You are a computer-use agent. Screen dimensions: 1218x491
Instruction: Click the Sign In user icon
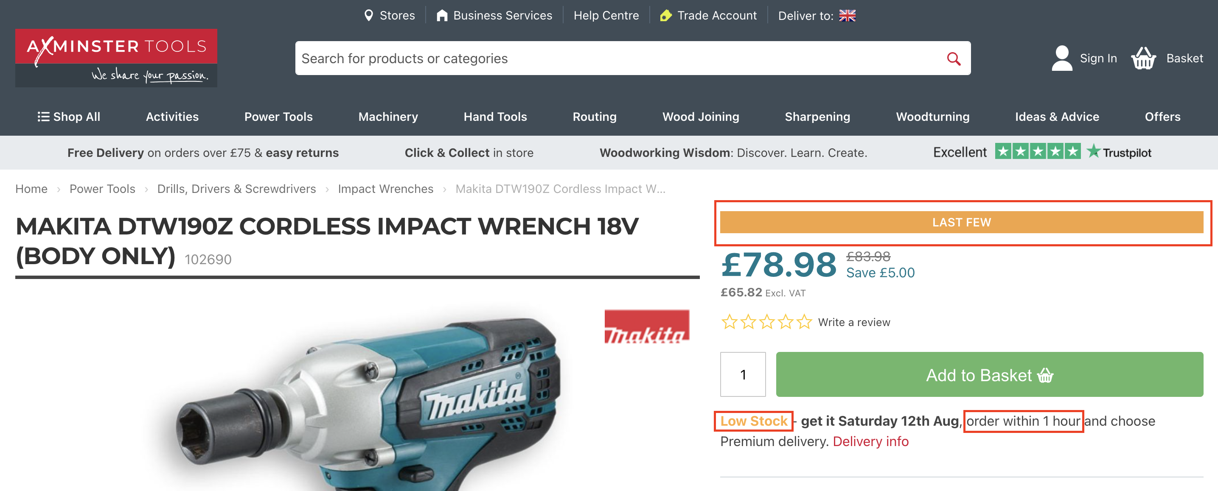pyautogui.click(x=1061, y=59)
